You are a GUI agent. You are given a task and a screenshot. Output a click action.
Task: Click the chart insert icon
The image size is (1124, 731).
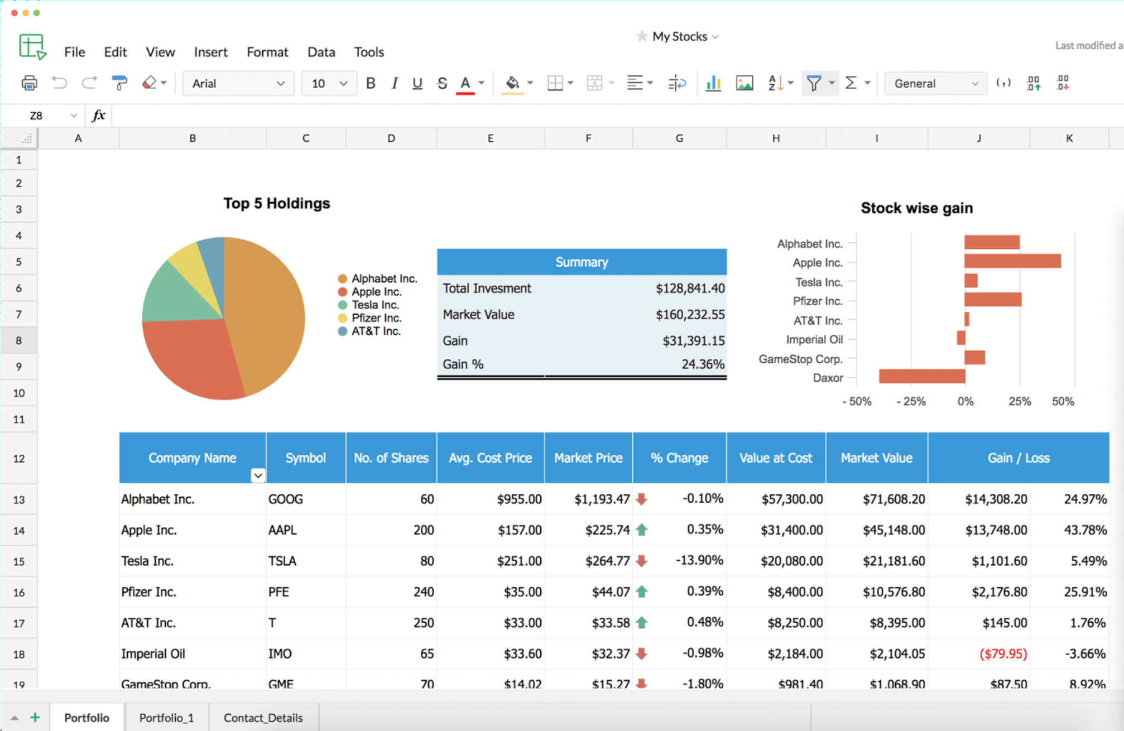click(x=709, y=83)
